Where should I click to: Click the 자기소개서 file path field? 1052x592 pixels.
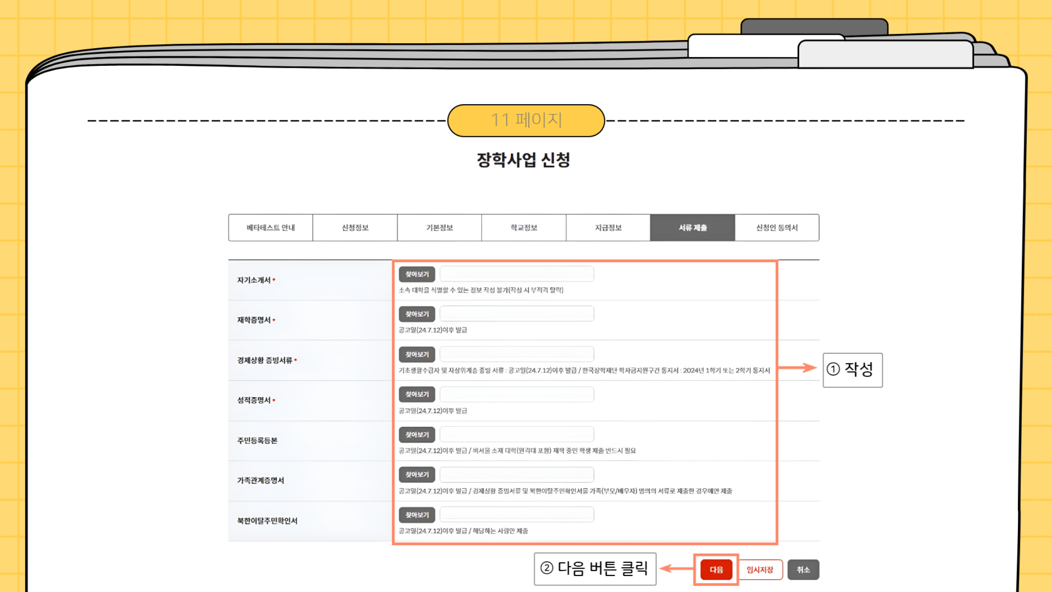click(x=516, y=274)
